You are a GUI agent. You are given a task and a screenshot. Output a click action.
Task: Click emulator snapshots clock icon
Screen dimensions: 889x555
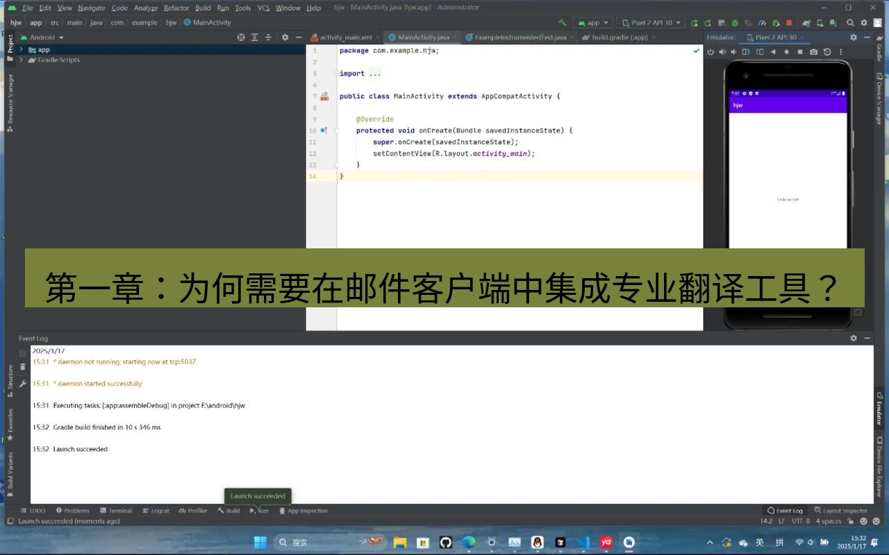pos(827,51)
